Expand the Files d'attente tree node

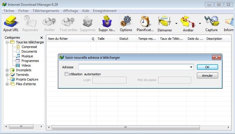[x=7, y=84]
